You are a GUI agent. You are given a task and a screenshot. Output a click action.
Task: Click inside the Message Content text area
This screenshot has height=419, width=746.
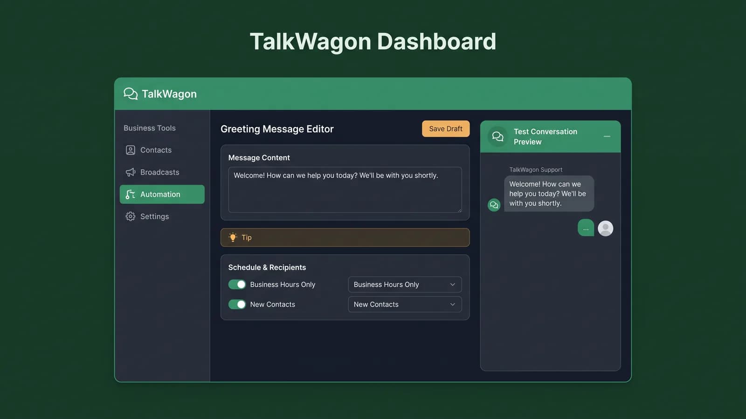[x=345, y=190]
